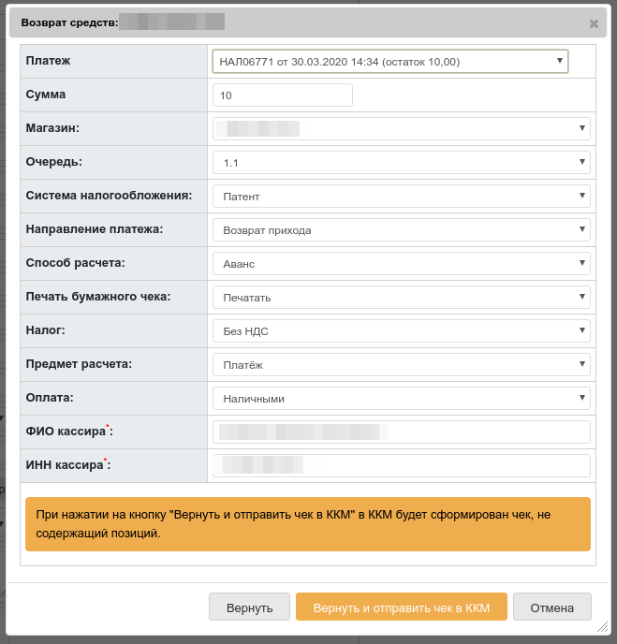Click the Сумма input field
The width and height of the screenshot is (617, 644).
(x=283, y=95)
